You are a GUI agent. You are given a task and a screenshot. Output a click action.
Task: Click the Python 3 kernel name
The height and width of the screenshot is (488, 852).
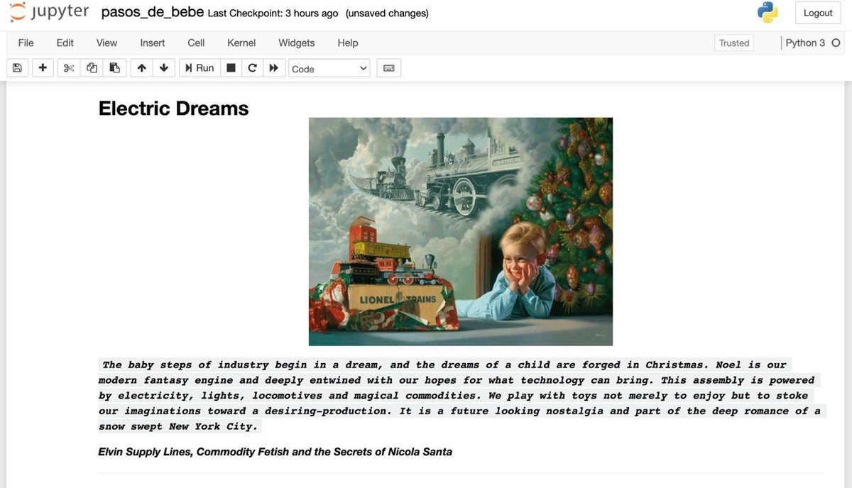point(805,43)
